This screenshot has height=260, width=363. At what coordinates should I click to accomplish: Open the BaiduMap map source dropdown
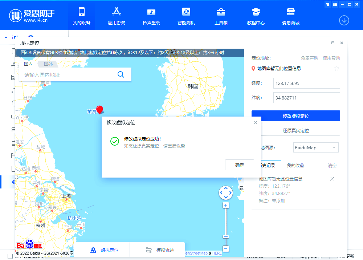tap(315, 147)
